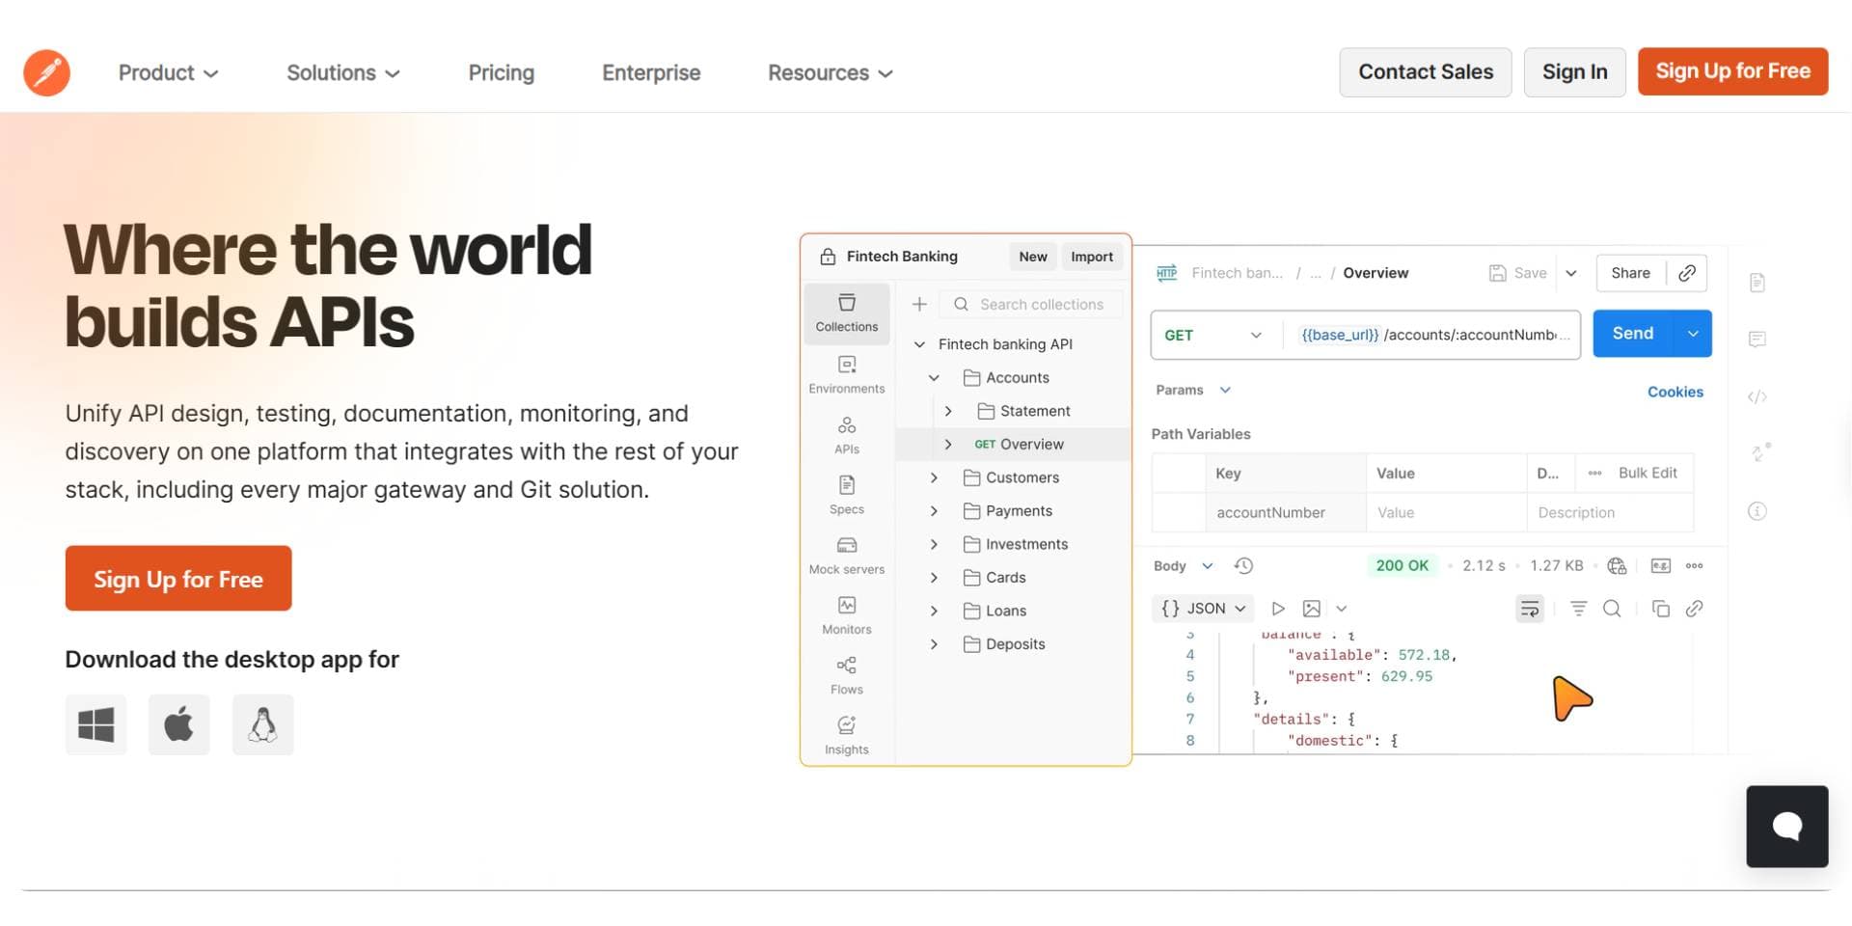
Task: Expand the Payments folder
Action: tap(933, 511)
